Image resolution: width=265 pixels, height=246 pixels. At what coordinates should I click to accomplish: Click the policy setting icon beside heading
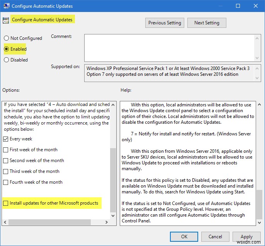pos(5,20)
